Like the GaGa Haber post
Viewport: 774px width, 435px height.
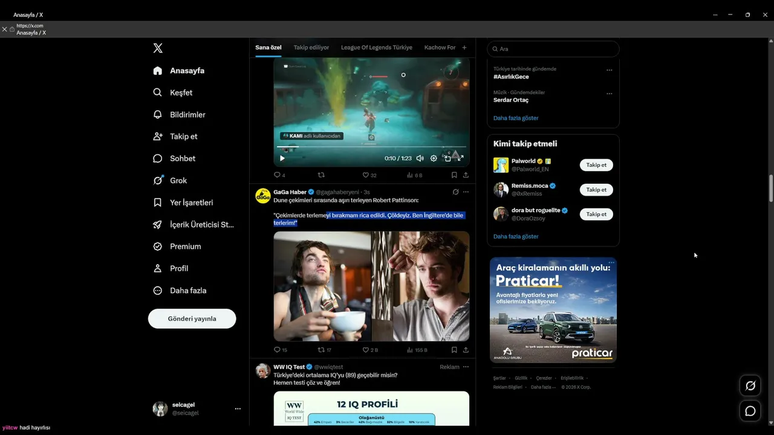370,350
